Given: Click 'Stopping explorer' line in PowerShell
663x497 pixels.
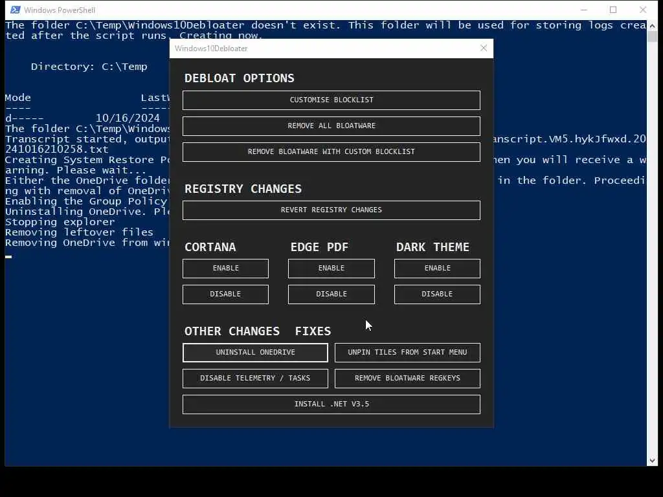Looking at the screenshot, I should coord(60,223).
